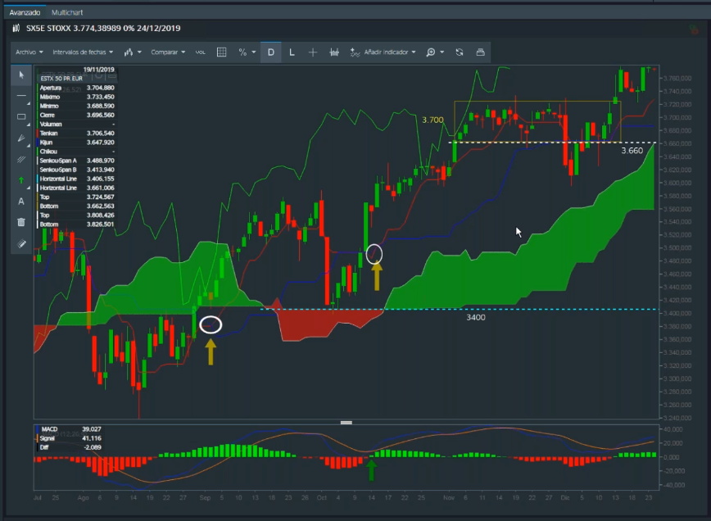Viewport: 711px width, 521px height.
Task: Open the Comparar dropdown
Action: pos(167,52)
